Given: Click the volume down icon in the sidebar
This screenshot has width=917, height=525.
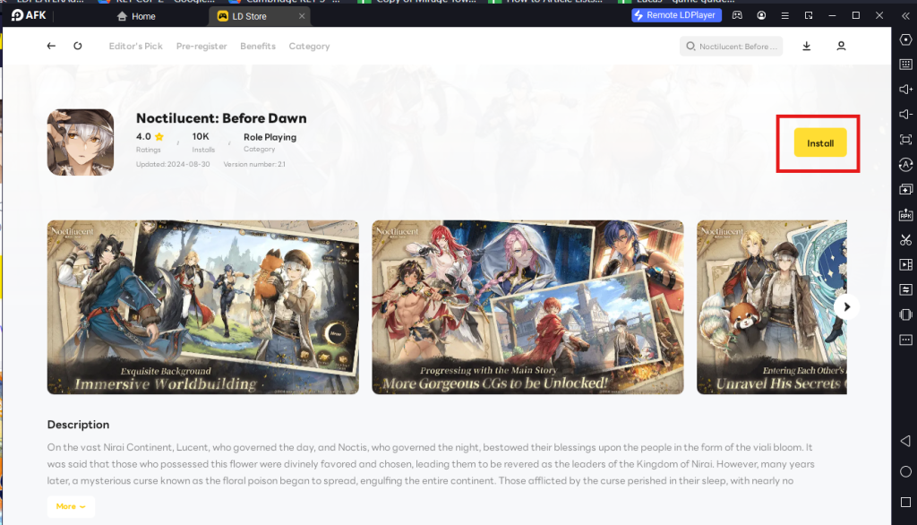Looking at the screenshot, I should [905, 114].
